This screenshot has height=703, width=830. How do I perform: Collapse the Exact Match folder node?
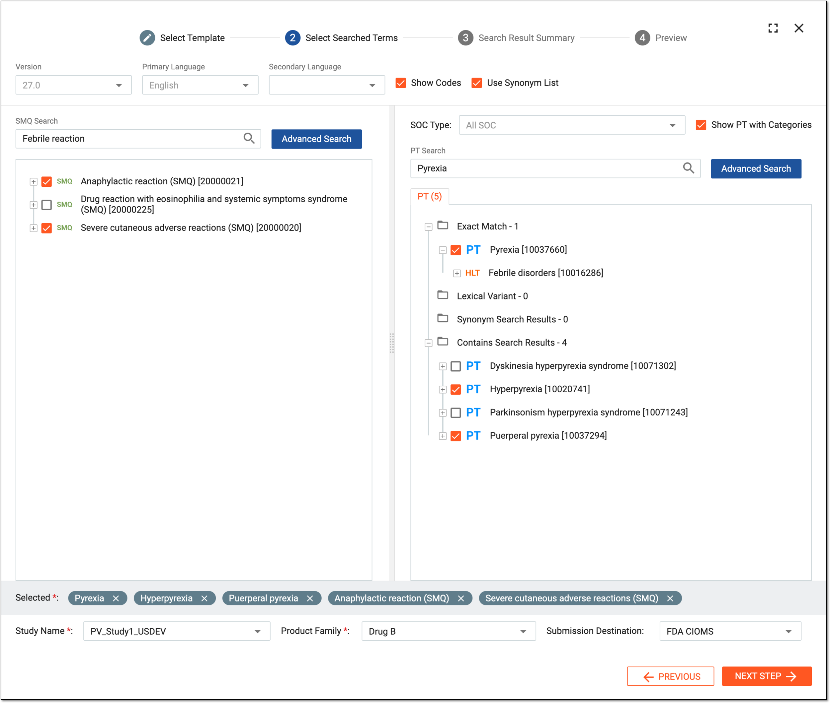pos(428,227)
